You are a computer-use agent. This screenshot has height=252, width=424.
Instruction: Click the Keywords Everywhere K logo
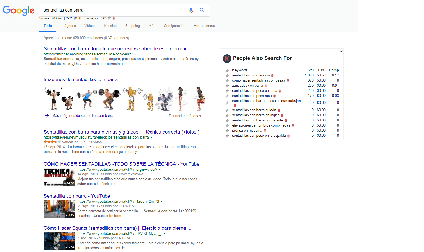[227, 58]
